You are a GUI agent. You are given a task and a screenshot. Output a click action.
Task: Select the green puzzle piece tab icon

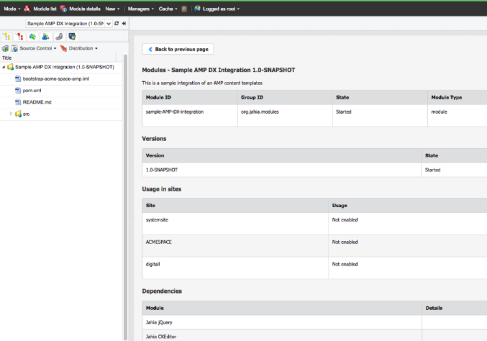coord(32,36)
